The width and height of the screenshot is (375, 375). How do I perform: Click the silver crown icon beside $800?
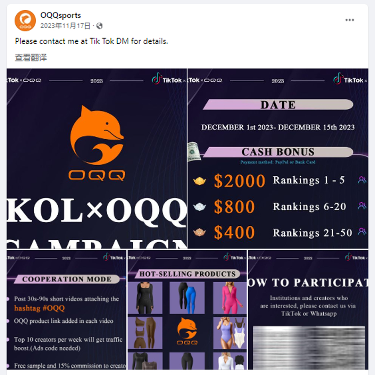pos(199,207)
